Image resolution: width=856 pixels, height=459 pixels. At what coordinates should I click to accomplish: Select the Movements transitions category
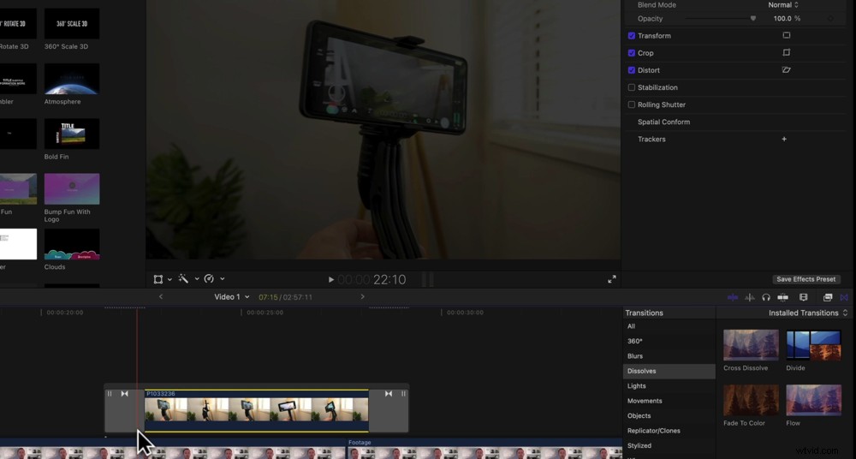pyautogui.click(x=669, y=401)
